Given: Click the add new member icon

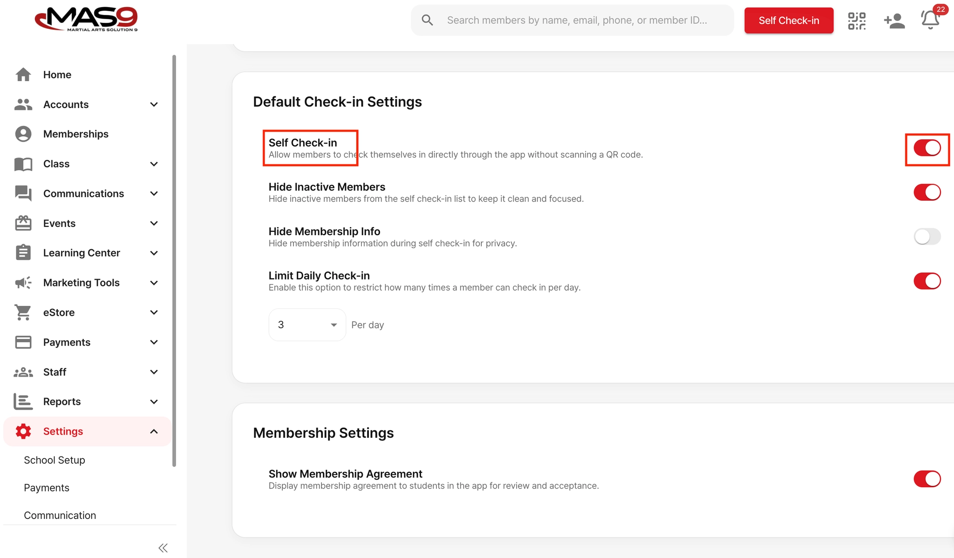Looking at the screenshot, I should point(894,20).
